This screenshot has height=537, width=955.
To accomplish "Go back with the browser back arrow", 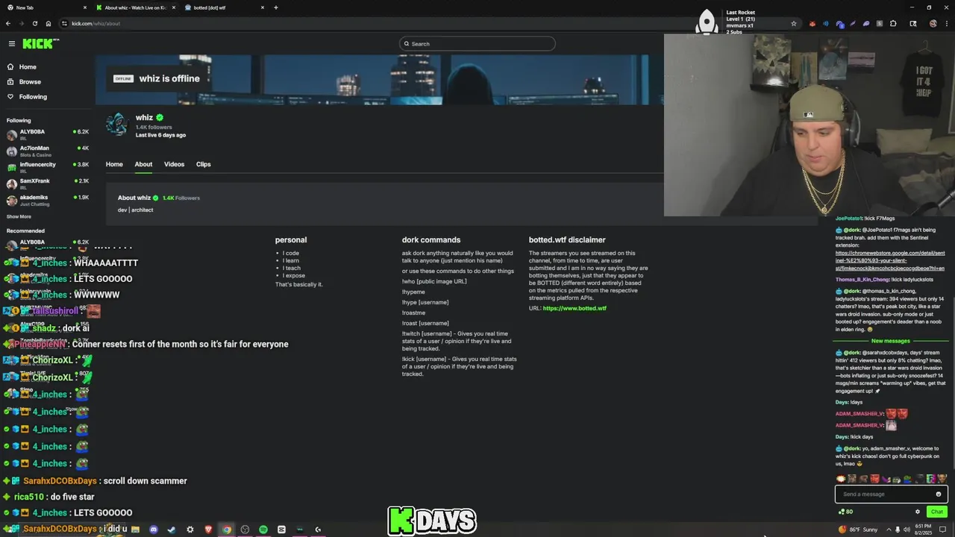I will [8, 23].
